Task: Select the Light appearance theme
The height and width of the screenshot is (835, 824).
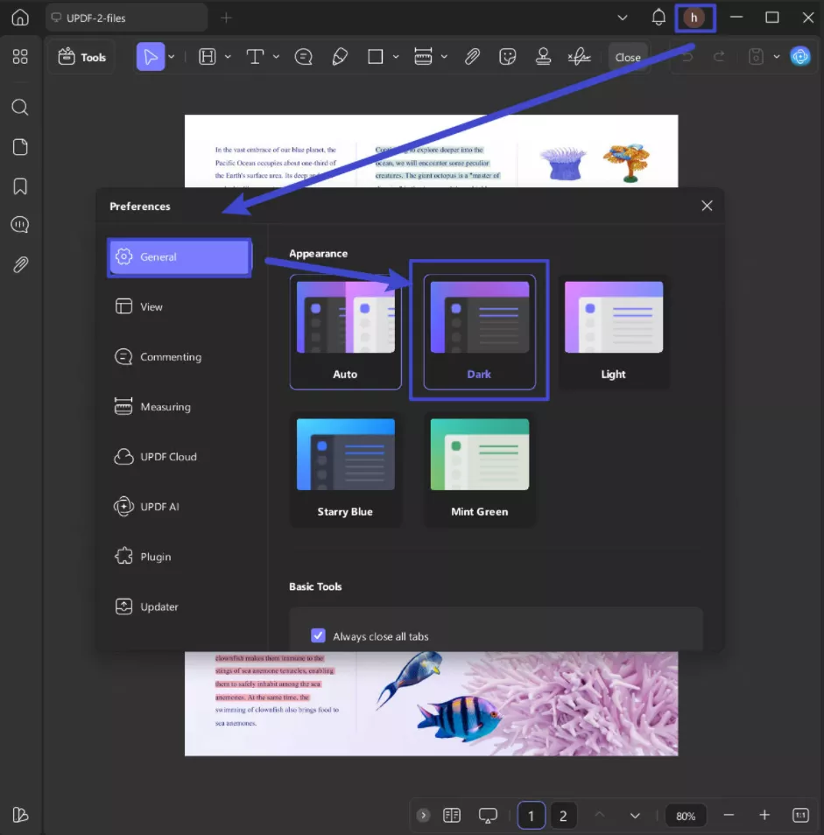Action: click(x=613, y=332)
